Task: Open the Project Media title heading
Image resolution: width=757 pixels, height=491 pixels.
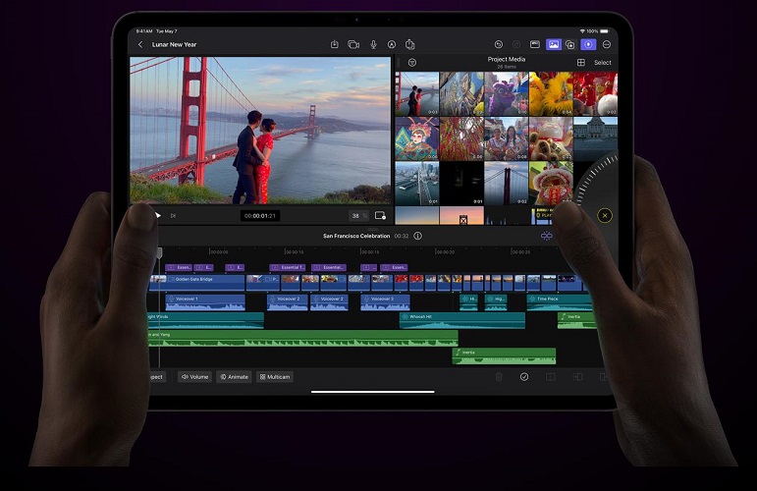Action: pyautogui.click(x=506, y=59)
